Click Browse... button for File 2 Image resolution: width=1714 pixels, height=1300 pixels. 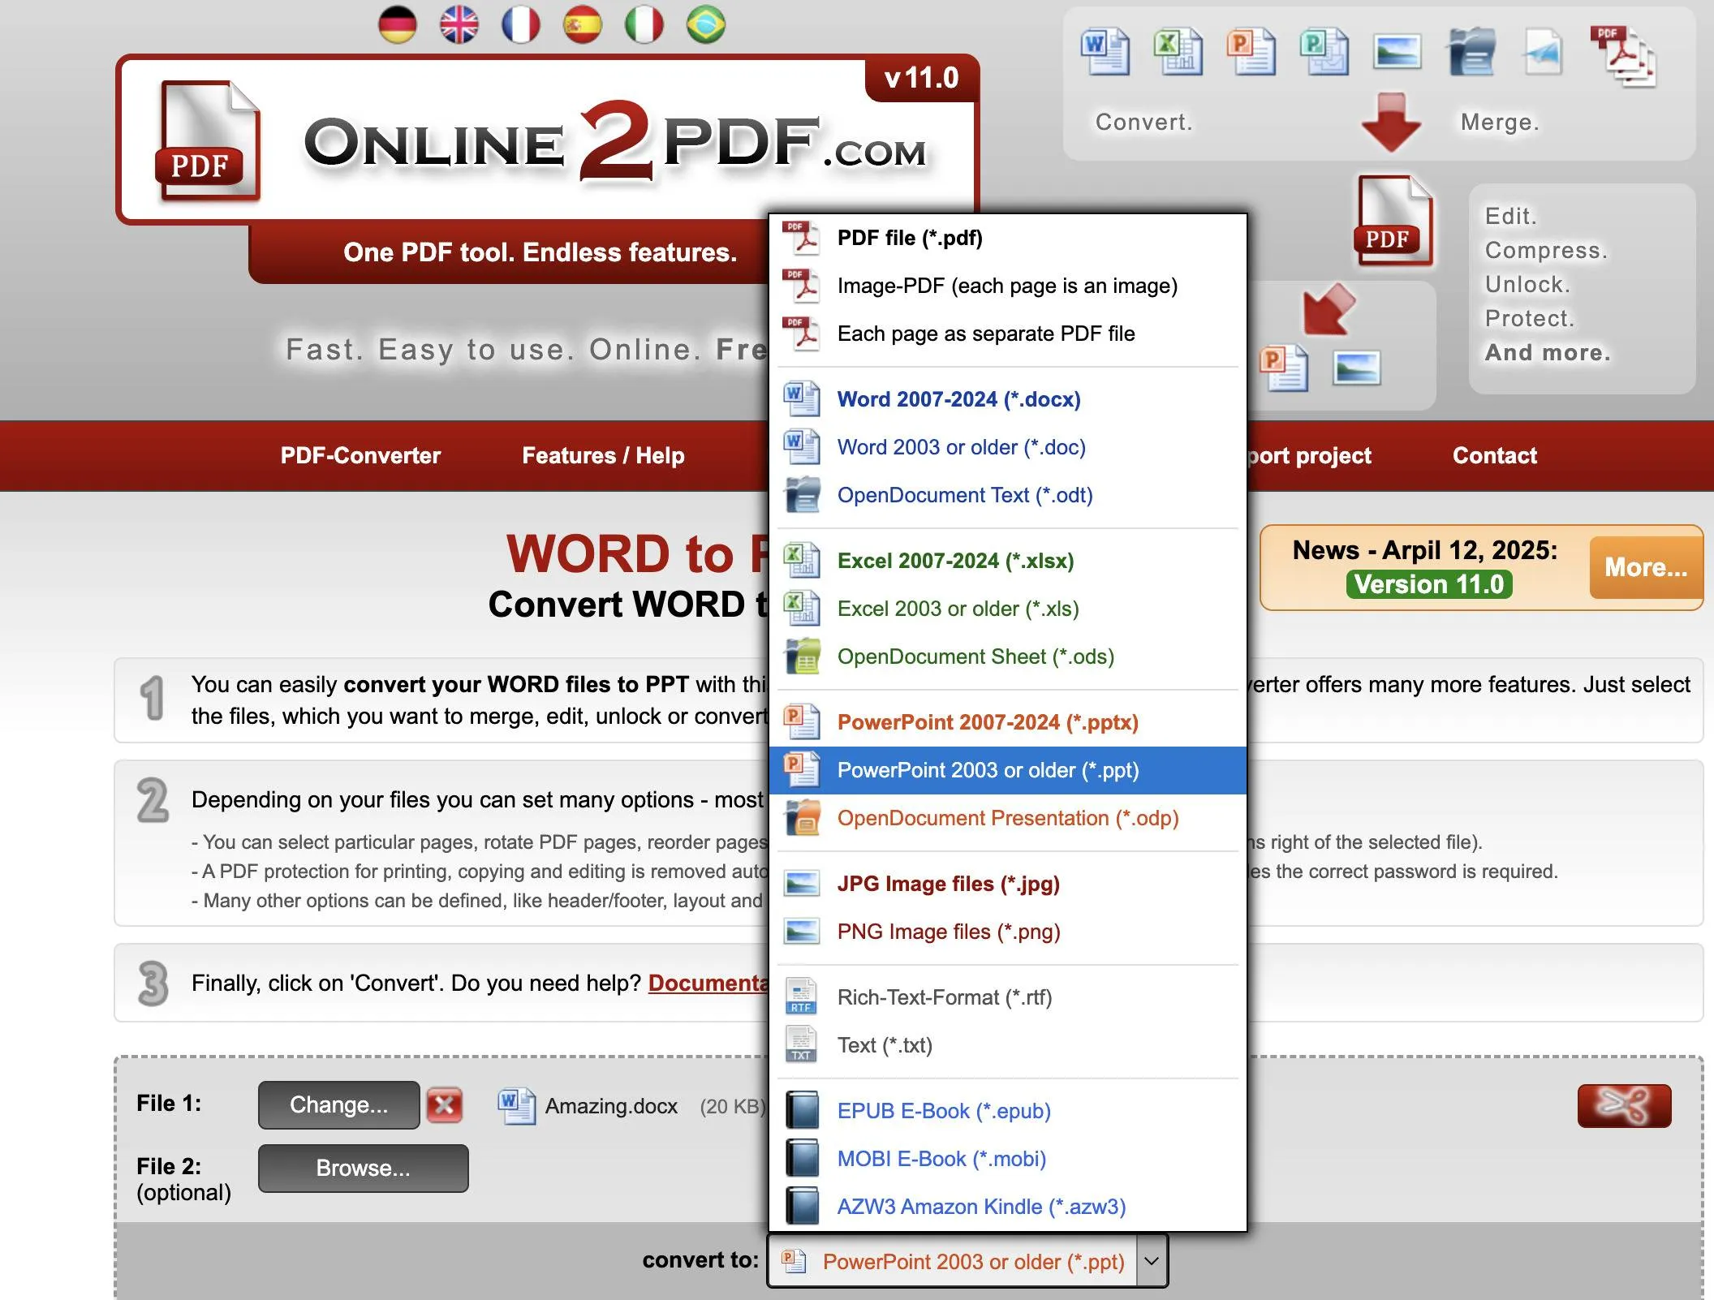click(x=363, y=1169)
